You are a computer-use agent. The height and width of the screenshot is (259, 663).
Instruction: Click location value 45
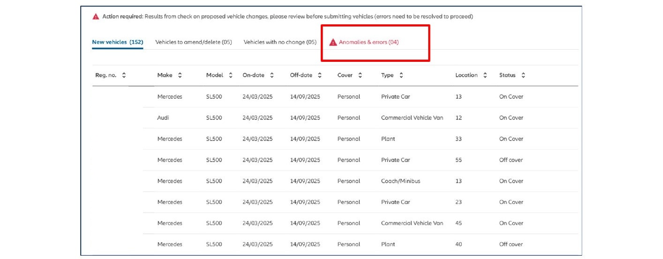(x=459, y=223)
